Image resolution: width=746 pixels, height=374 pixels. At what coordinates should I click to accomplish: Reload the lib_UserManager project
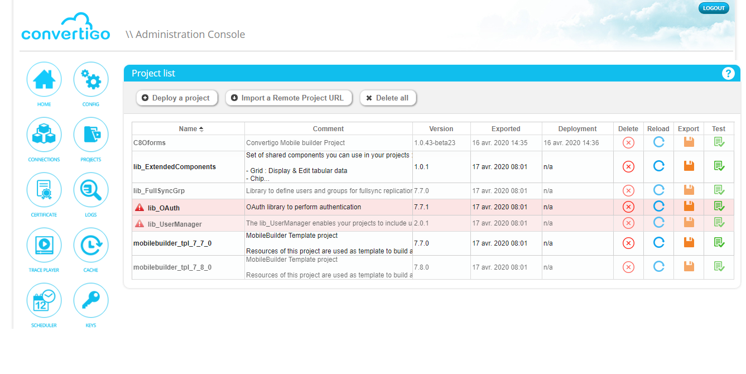[x=658, y=223]
